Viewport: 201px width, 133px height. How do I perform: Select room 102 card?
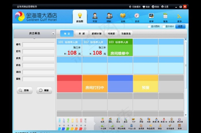[x=95, y=47]
